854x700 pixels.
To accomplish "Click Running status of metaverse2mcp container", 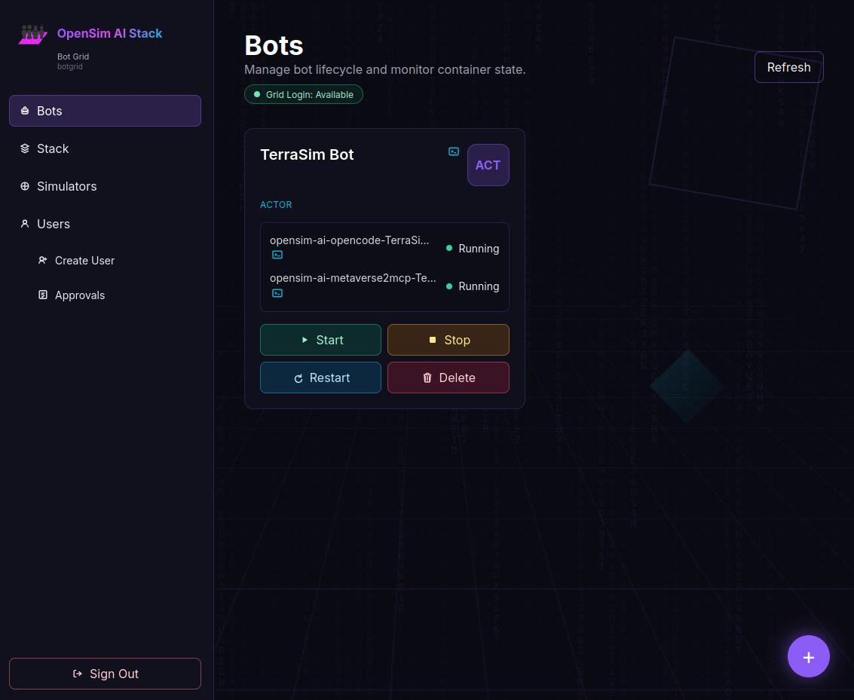I will tap(472, 286).
